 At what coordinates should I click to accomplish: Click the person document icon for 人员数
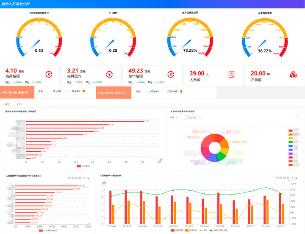click(x=231, y=74)
